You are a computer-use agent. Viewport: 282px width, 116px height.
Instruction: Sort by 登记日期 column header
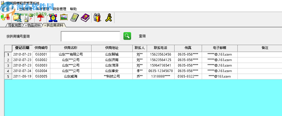coord(22,48)
